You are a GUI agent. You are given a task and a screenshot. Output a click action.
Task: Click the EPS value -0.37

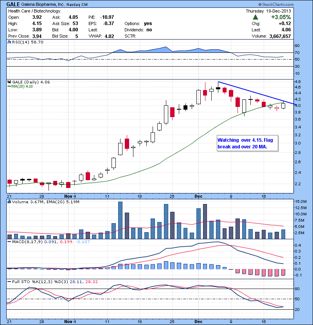click(108, 23)
